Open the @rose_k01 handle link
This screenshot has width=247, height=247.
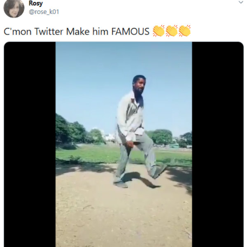44,12
